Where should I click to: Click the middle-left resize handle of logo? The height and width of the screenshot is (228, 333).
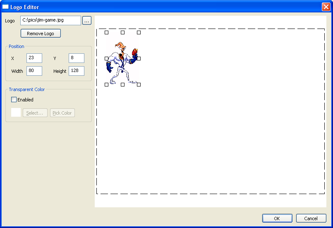pos(107,58)
